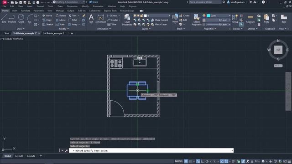This screenshot has height=164, width=292.
Task: Click the Fillet tool
Action: (x=73, y=20)
